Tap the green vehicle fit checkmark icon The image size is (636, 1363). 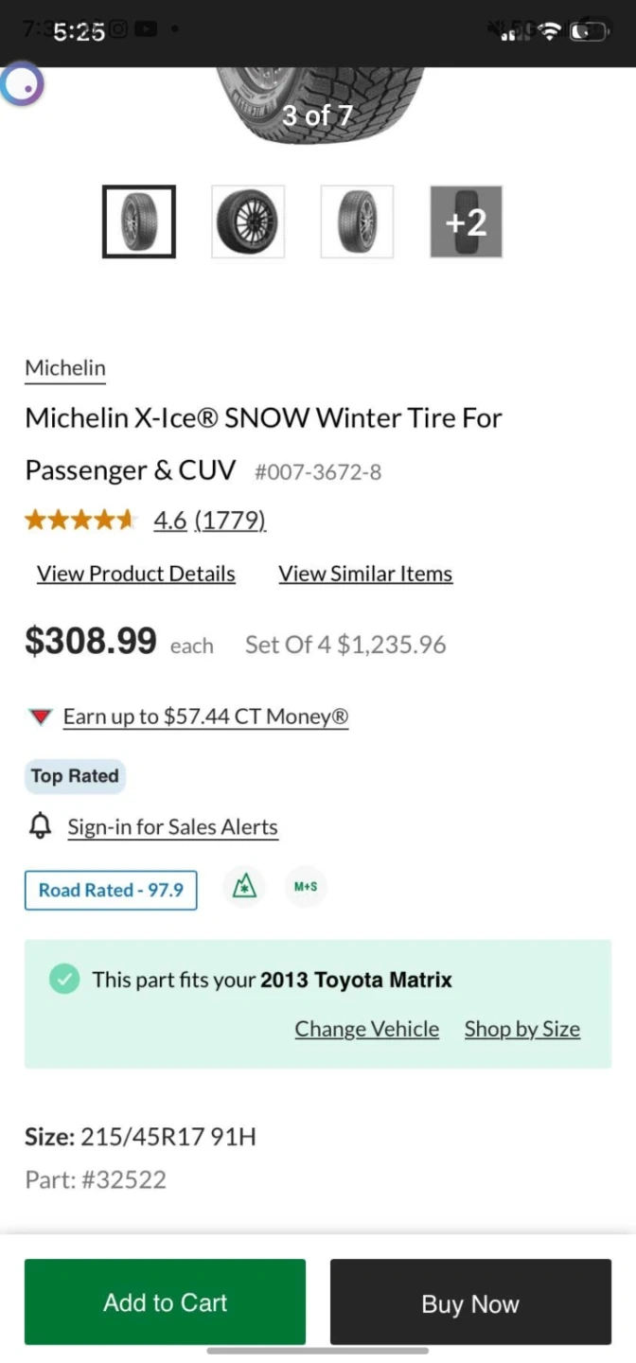click(x=64, y=979)
